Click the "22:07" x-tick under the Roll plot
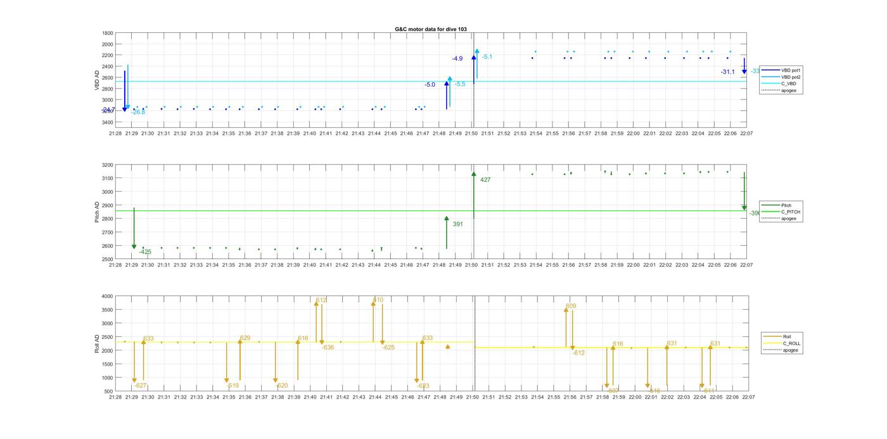Viewport: 887px width, 439px height. click(x=748, y=397)
